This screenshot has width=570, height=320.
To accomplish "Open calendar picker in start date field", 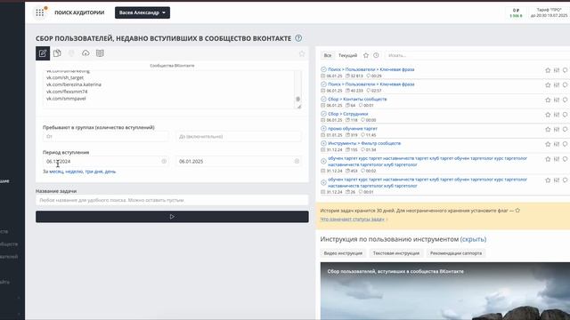I will (x=164, y=161).
